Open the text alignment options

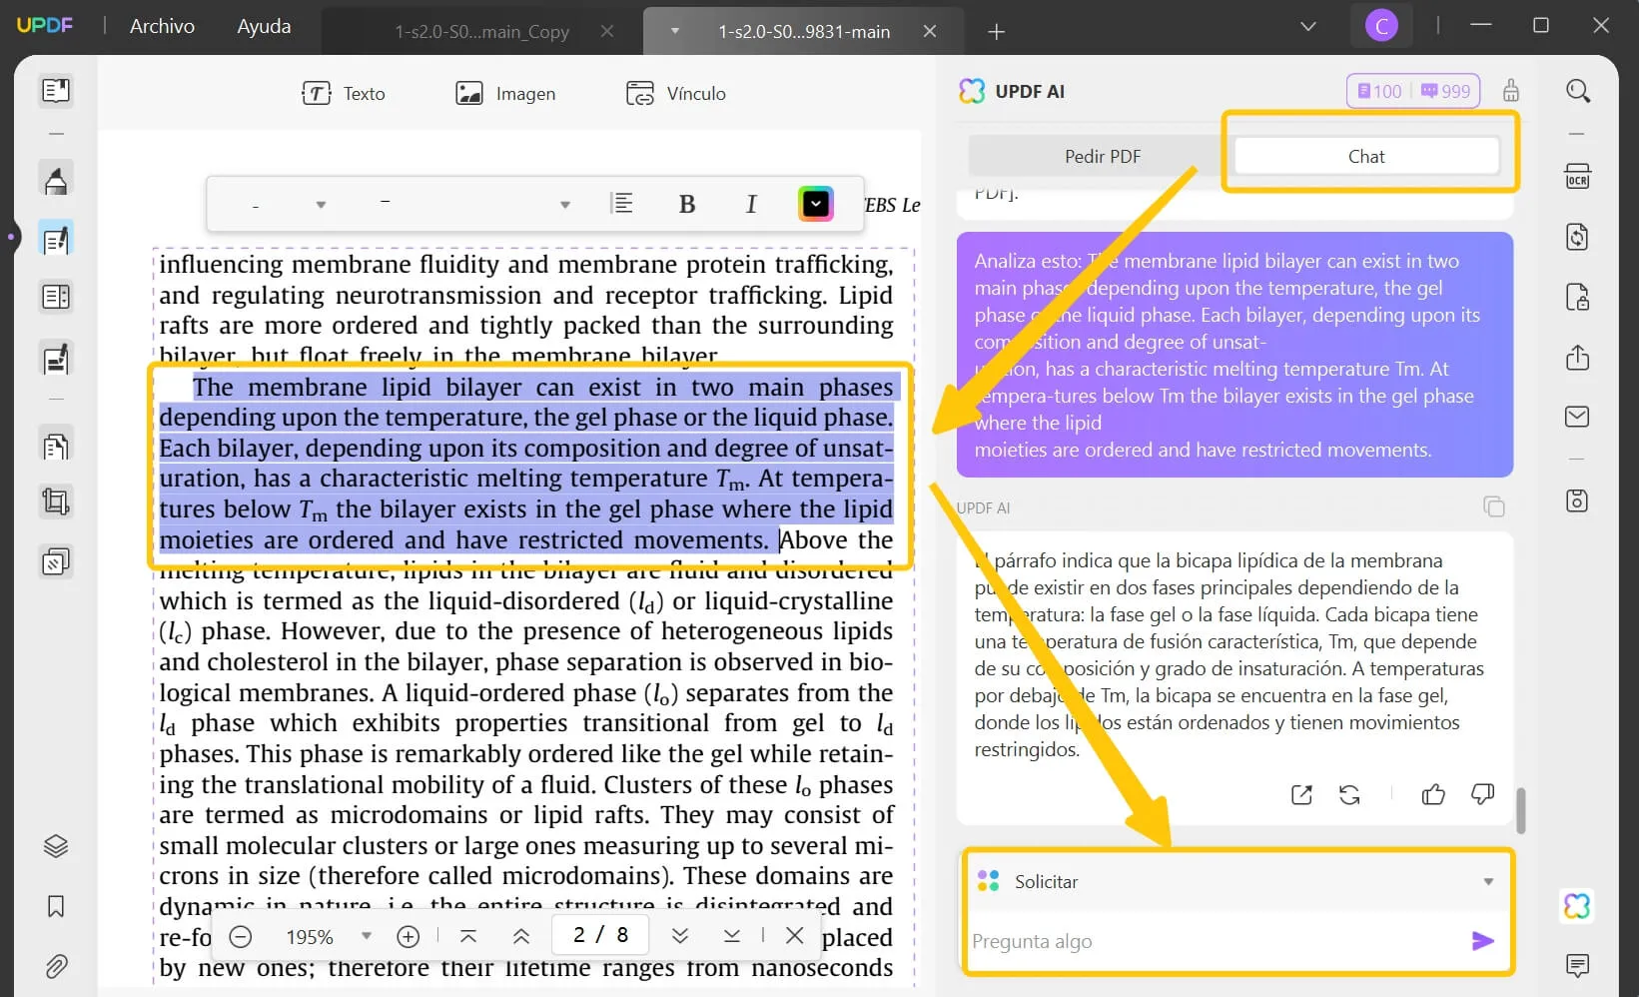click(x=622, y=204)
